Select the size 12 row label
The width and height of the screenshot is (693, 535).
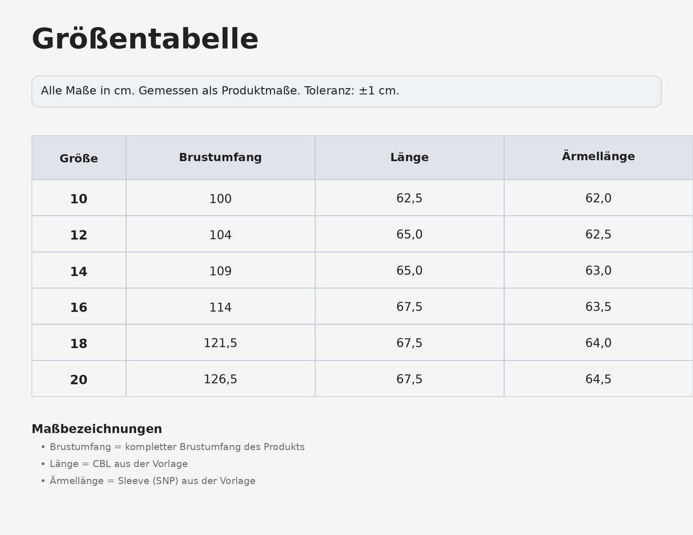[x=79, y=234]
